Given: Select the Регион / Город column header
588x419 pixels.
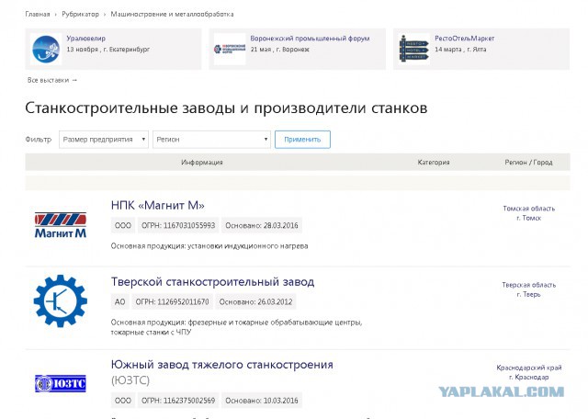Looking at the screenshot, I should point(528,163).
